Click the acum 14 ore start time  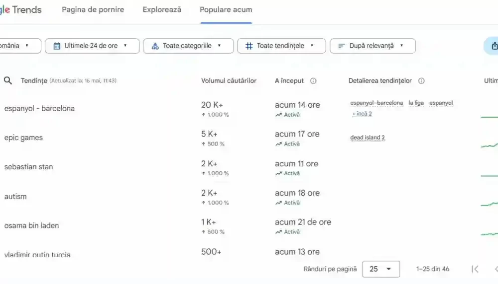297,105
